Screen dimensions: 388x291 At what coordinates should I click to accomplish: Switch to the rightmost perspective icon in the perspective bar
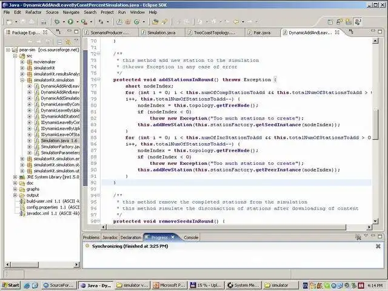[x=358, y=22]
